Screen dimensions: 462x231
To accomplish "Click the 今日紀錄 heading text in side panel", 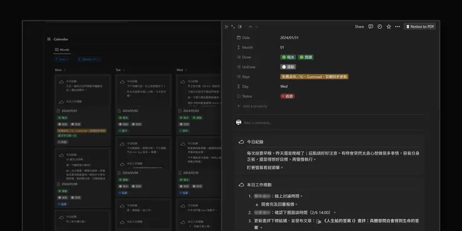I will pyautogui.click(x=255, y=142).
